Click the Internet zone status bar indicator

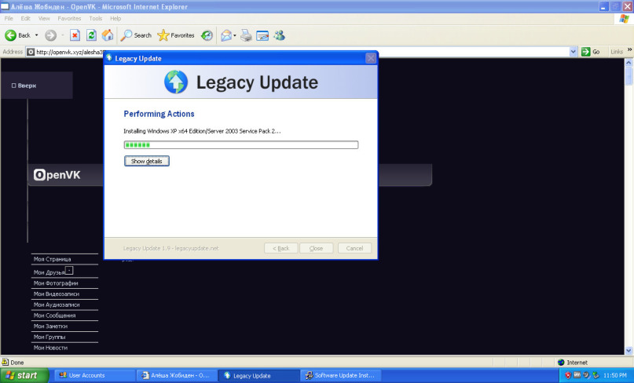[x=573, y=363]
